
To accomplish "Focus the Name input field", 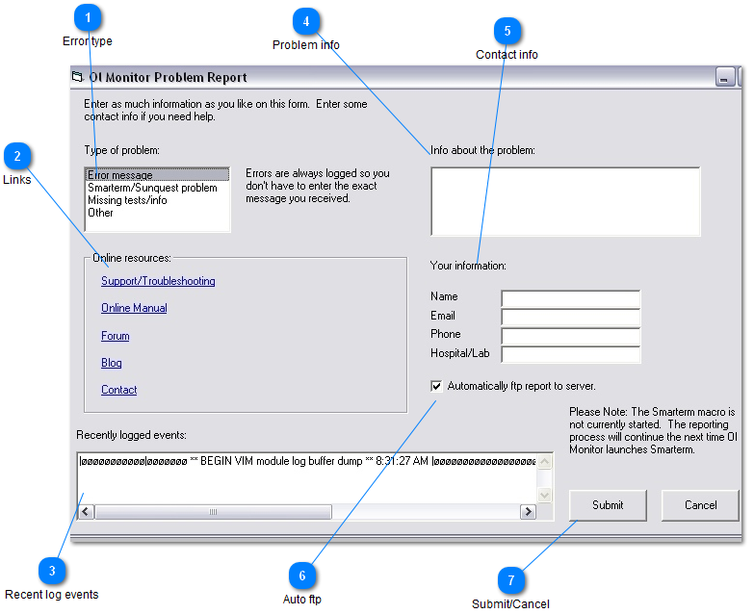I will 571,298.
